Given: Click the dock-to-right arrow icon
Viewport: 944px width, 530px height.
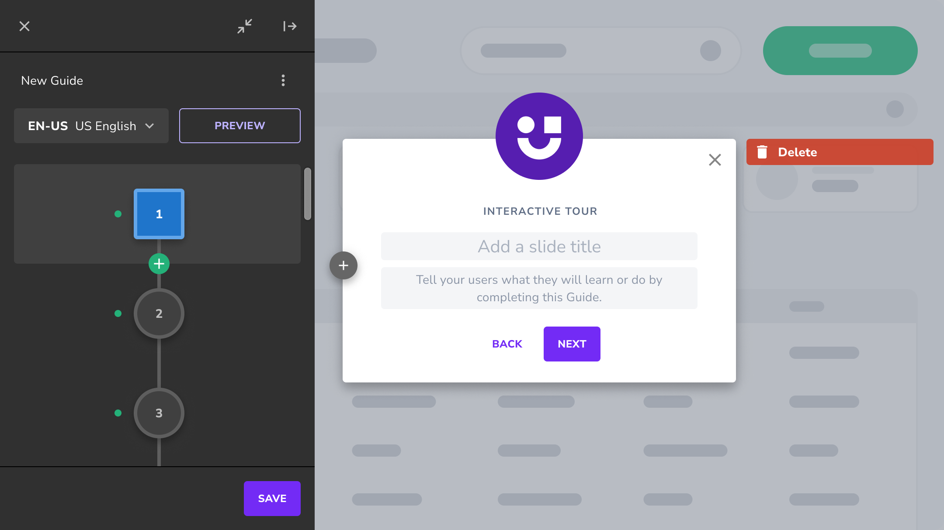Looking at the screenshot, I should (x=290, y=26).
